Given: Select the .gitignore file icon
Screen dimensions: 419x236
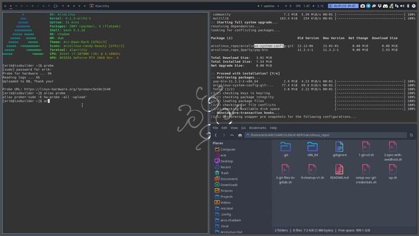Looking at the screenshot, I should click(339, 147).
